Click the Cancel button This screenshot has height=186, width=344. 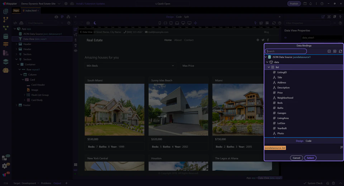pyautogui.click(x=296, y=158)
